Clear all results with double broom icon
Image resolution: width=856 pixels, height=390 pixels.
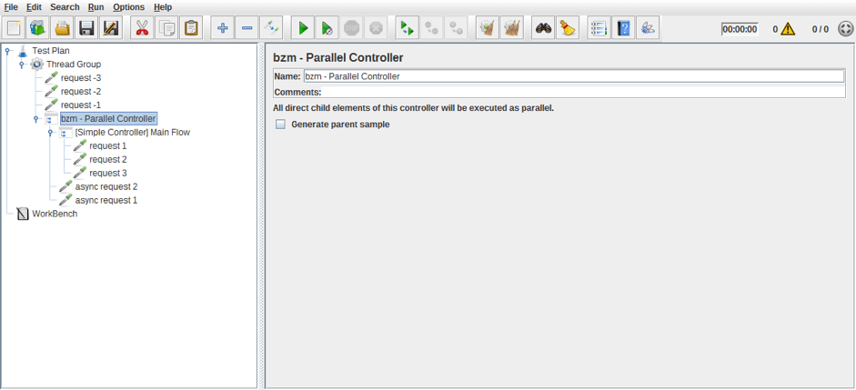pos(511,28)
